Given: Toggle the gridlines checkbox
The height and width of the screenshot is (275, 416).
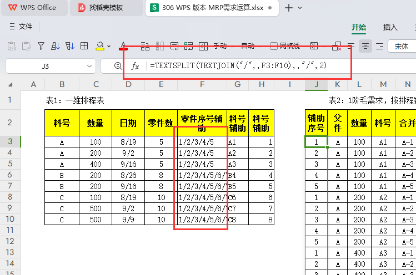Looking at the screenshot, I should click(273, 46).
